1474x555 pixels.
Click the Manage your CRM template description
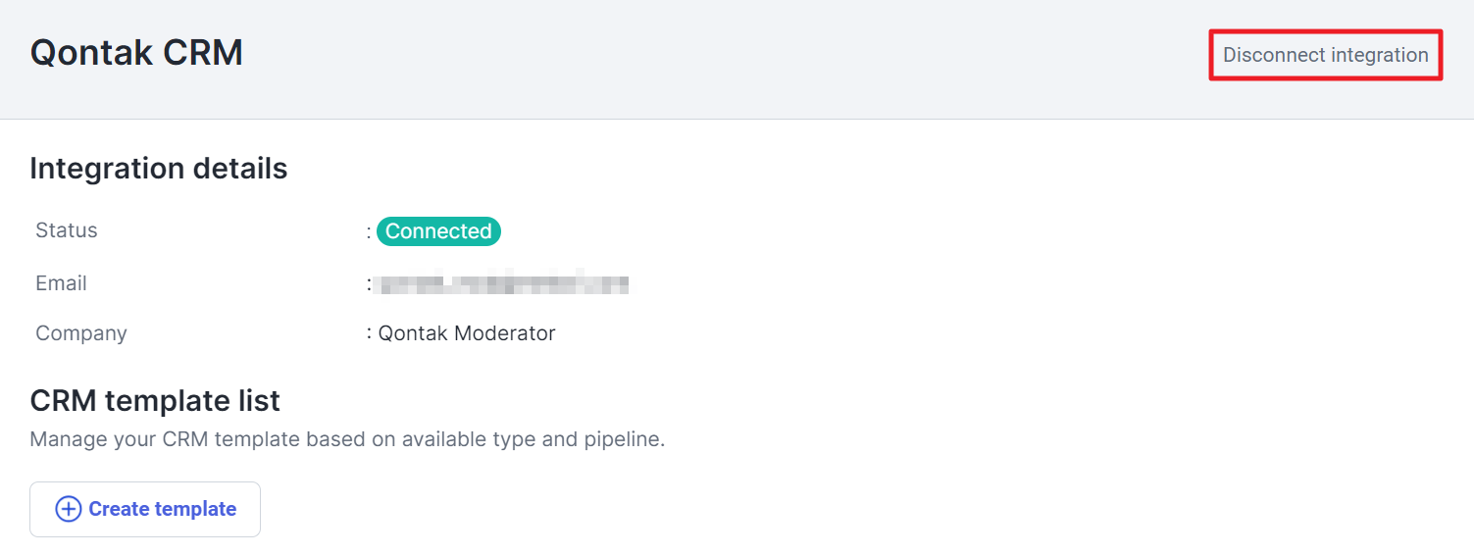click(x=347, y=439)
